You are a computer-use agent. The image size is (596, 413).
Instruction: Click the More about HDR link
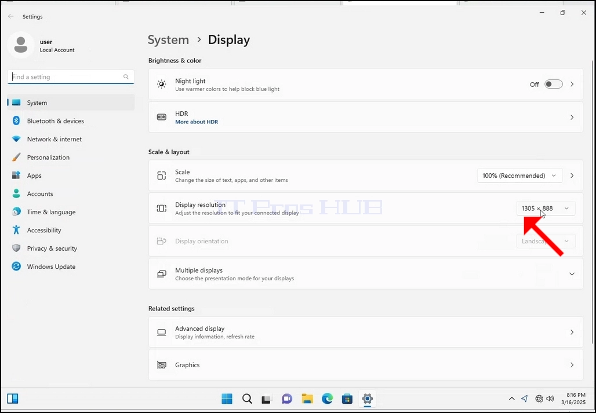click(x=197, y=122)
